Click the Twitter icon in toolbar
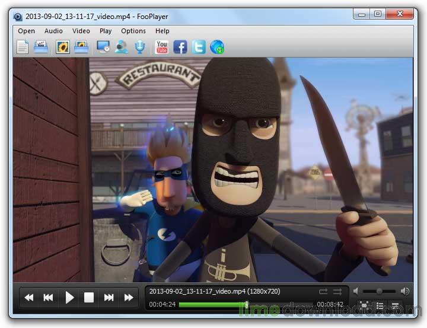The image size is (427, 328). 199,47
